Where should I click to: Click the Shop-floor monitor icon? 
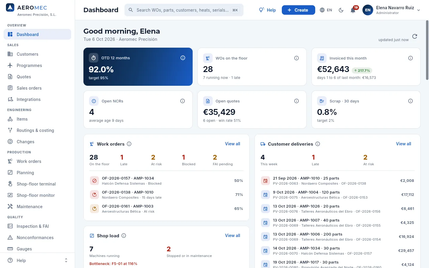point(10,195)
